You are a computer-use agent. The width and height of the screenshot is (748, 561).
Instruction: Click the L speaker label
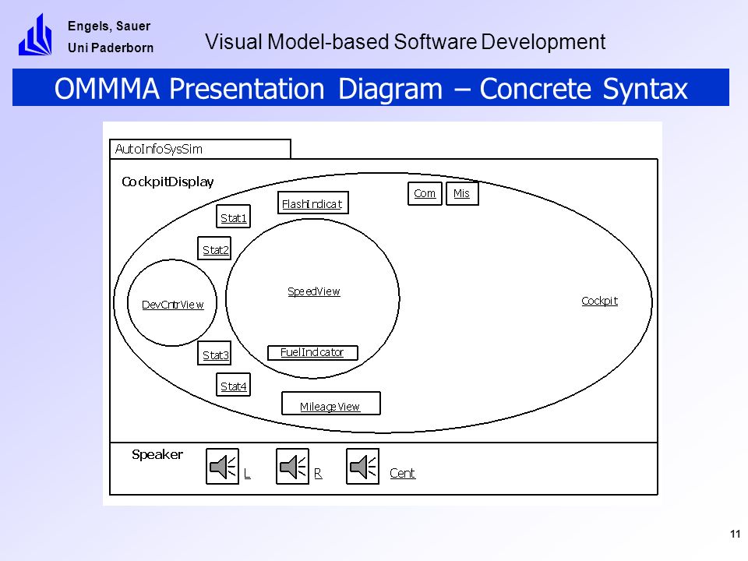pos(247,473)
